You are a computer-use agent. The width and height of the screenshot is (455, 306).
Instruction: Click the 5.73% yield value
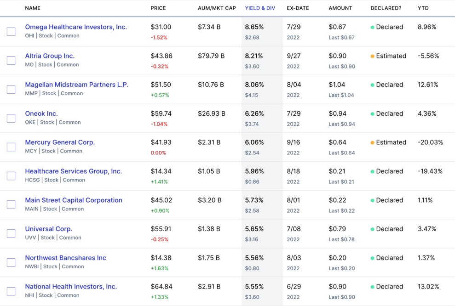[254, 200]
